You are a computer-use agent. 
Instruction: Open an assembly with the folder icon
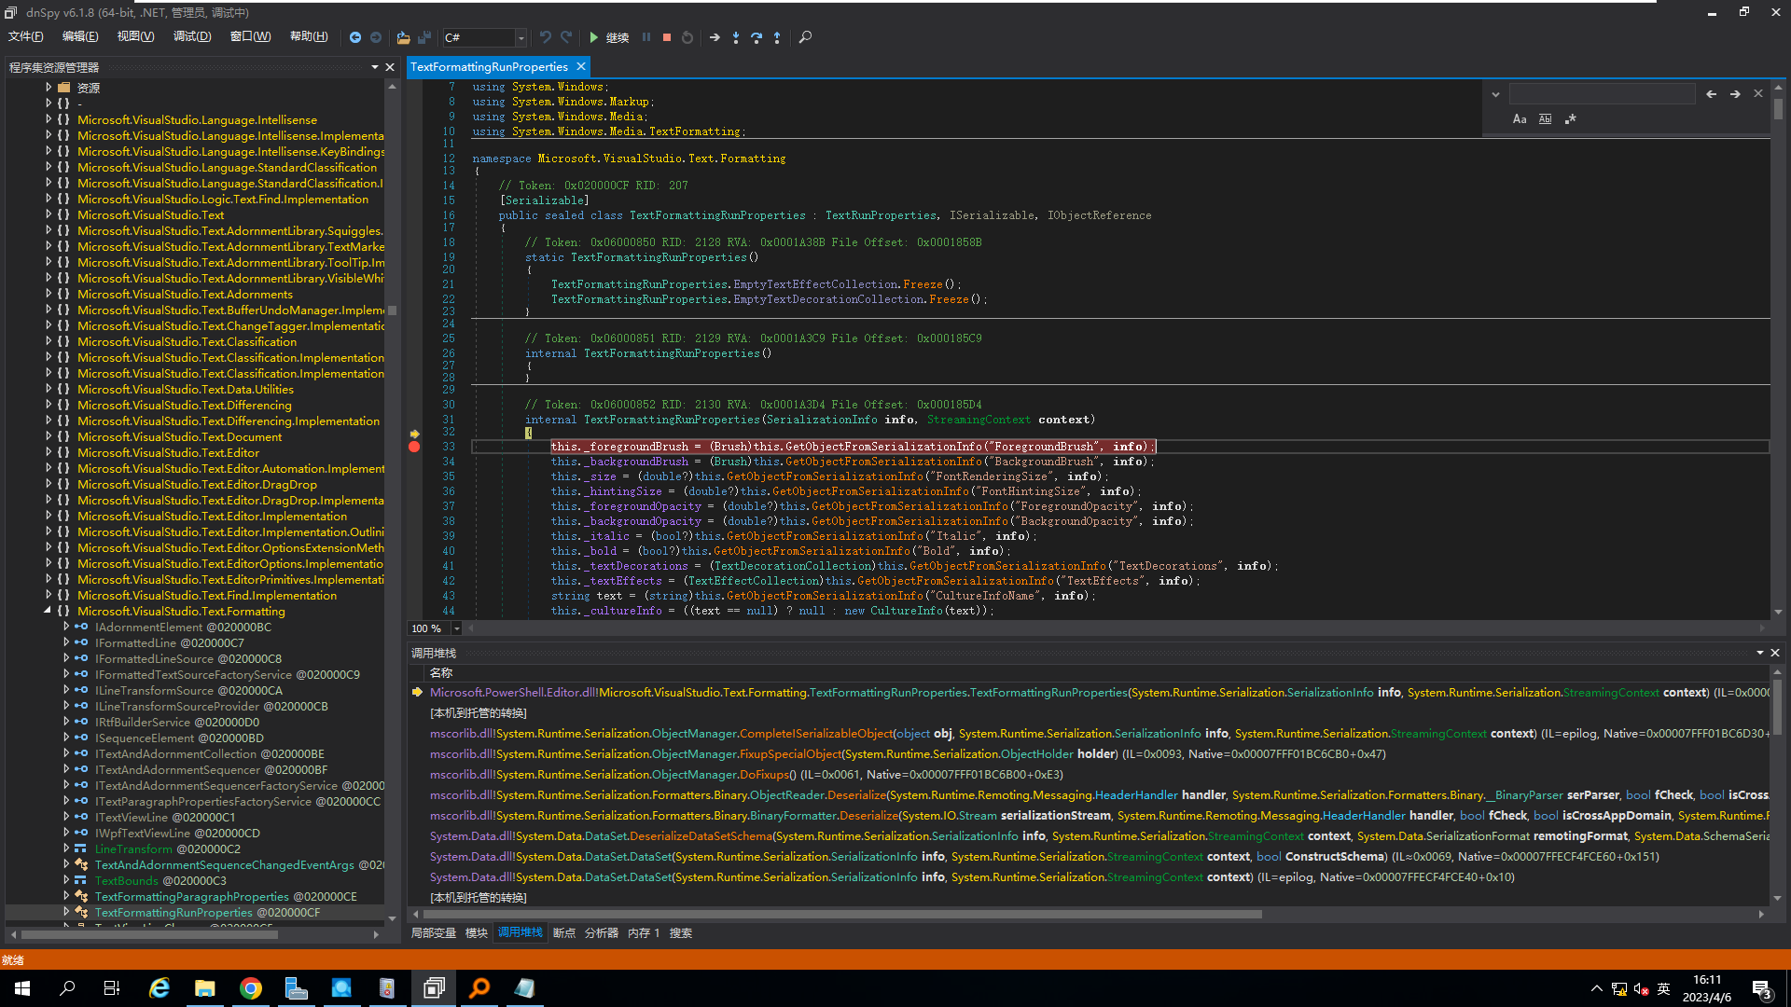point(403,37)
